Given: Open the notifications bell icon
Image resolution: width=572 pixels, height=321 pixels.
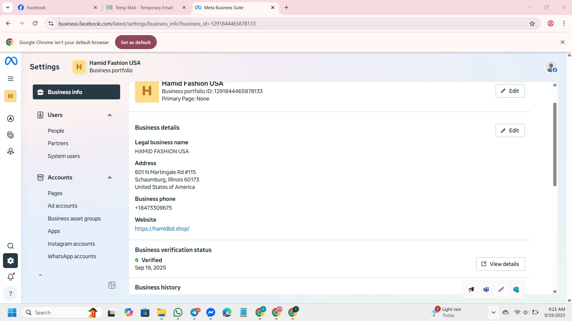Looking at the screenshot, I should tap(11, 277).
